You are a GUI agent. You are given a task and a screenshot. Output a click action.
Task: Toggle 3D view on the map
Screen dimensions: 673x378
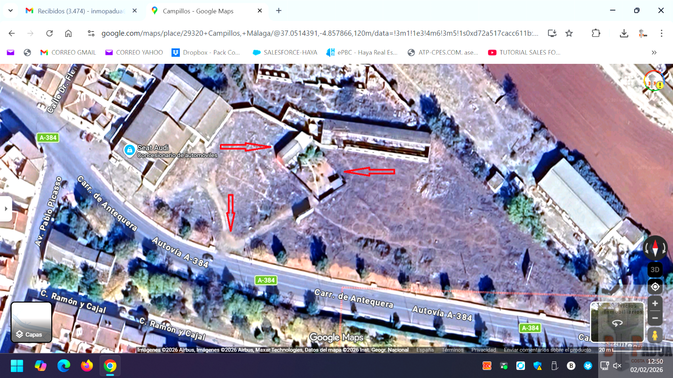pyautogui.click(x=655, y=270)
